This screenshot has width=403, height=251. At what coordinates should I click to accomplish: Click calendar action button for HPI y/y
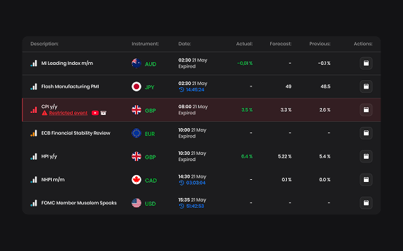(366, 156)
